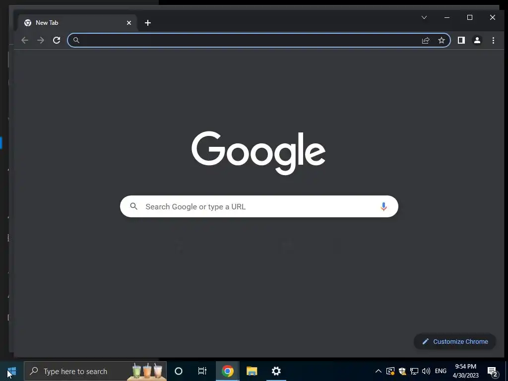Open Cortana circle icon on taskbar

pyautogui.click(x=179, y=371)
